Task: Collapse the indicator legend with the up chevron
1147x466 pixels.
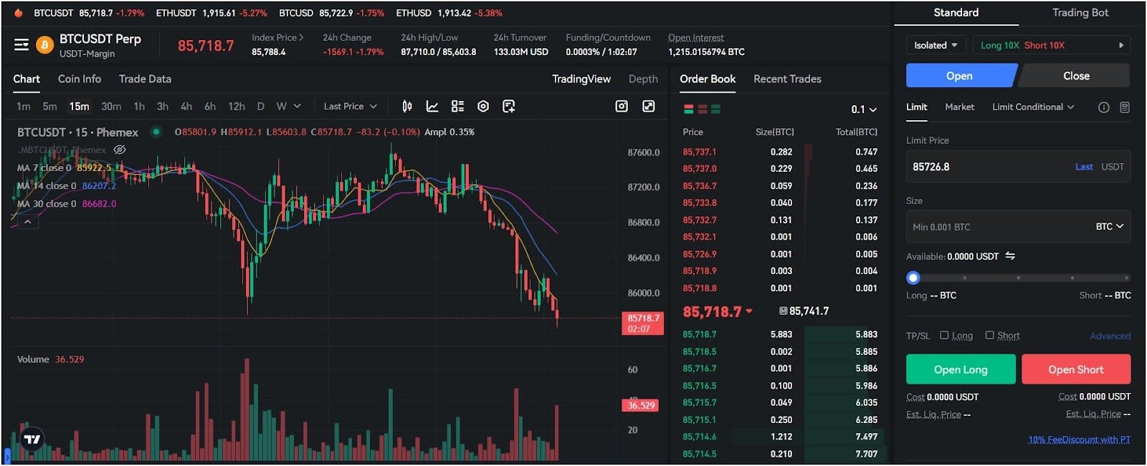Action: pyautogui.click(x=27, y=222)
